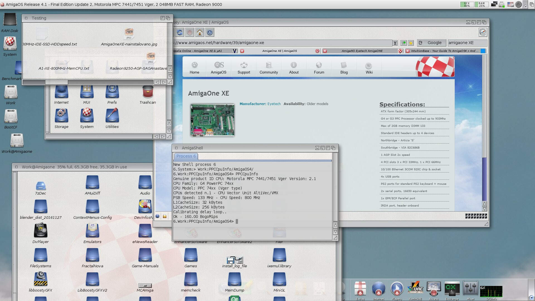Click the Testing window horizontal scrollbar
The width and height of the screenshot is (535, 301).
pyautogui.click(x=57, y=82)
